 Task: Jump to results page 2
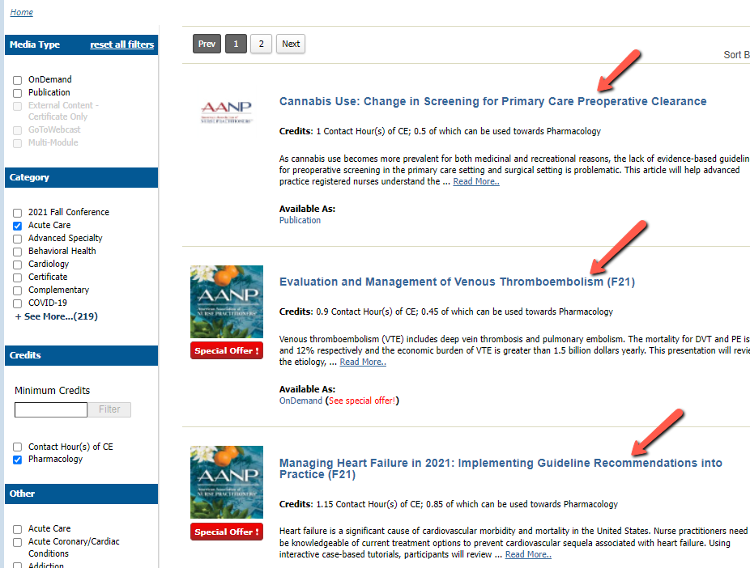point(261,44)
